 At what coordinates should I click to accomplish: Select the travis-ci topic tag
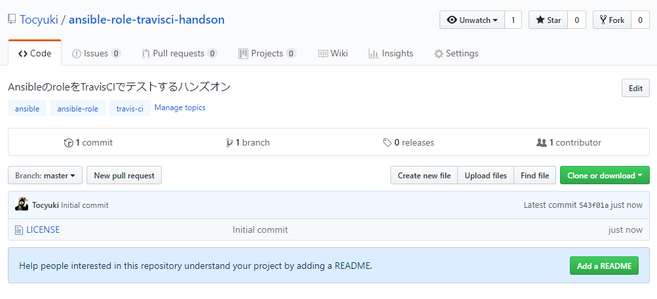click(x=130, y=109)
